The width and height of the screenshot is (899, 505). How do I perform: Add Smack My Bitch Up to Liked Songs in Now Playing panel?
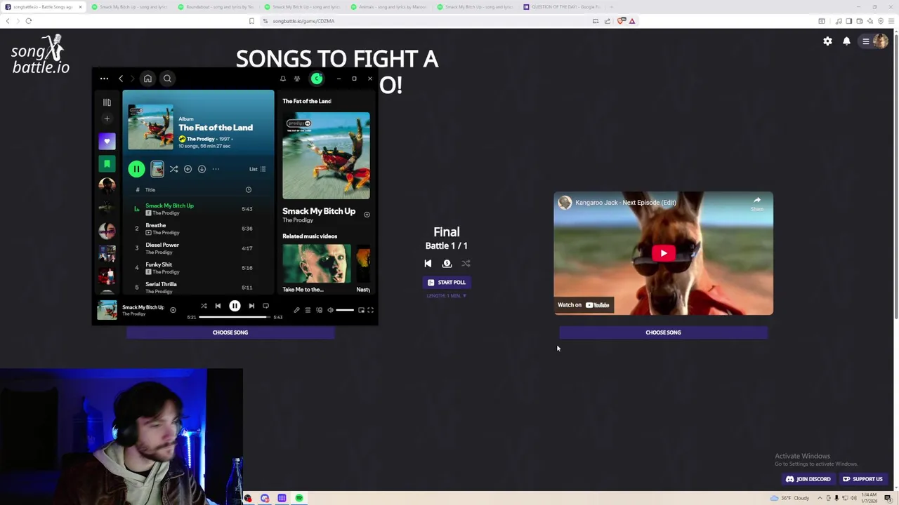pyautogui.click(x=367, y=214)
